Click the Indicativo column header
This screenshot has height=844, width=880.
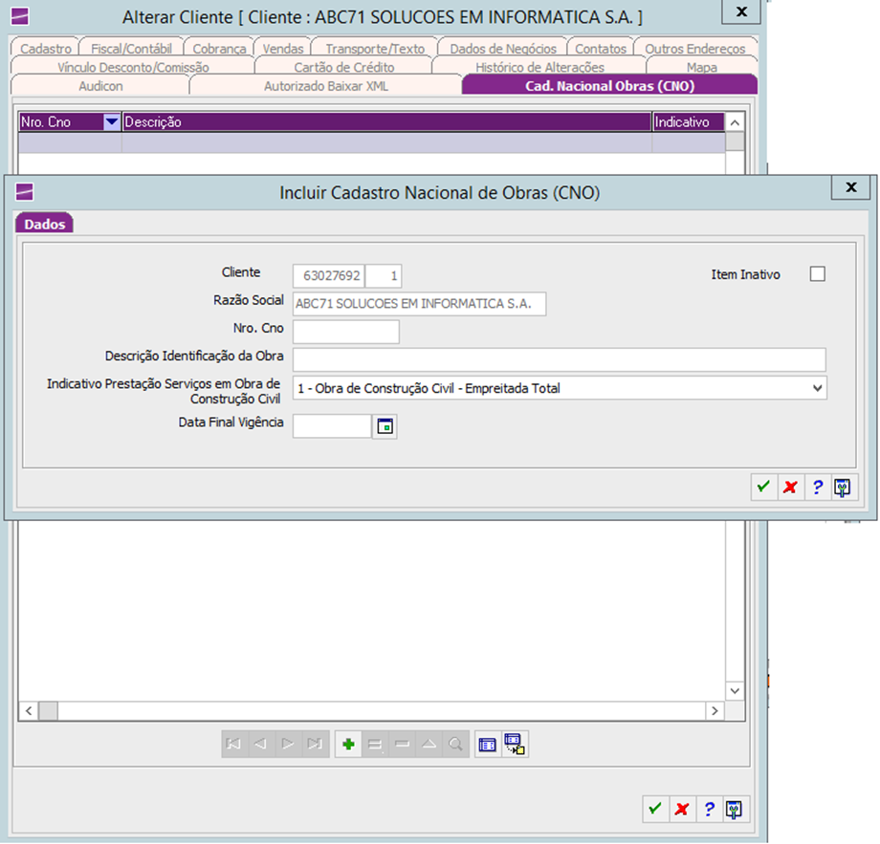(688, 121)
